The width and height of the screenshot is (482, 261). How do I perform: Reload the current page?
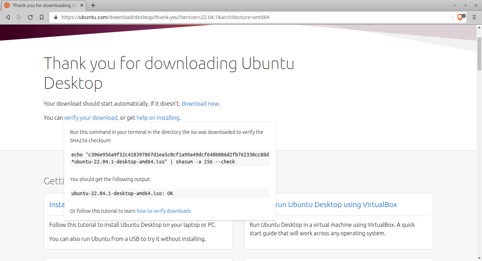(30, 17)
